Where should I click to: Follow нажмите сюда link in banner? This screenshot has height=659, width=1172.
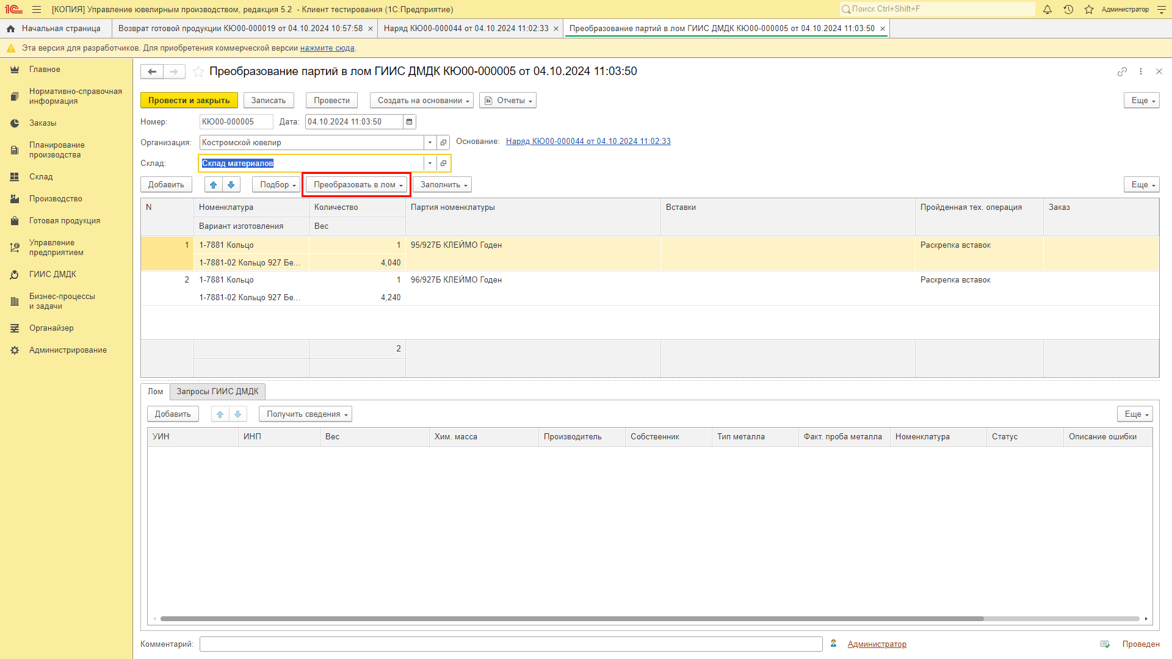click(x=327, y=48)
